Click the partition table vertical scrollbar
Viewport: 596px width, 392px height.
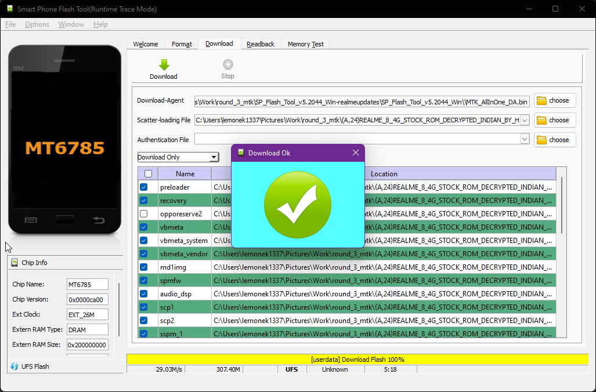pyautogui.click(x=561, y=205)
